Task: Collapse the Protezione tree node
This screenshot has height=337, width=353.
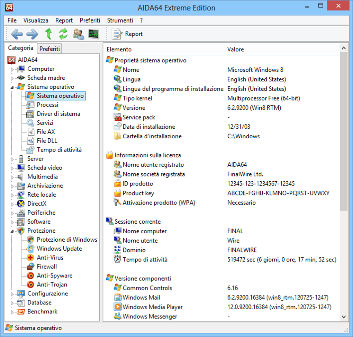Action: click(x=12, y=231)
